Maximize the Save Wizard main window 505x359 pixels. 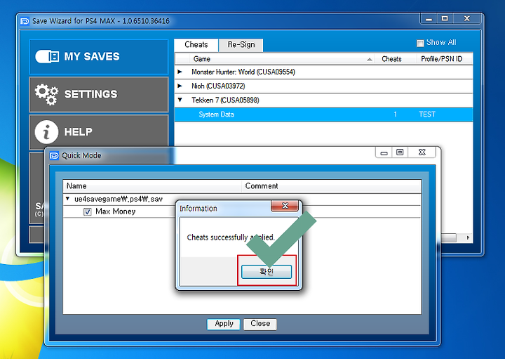[x=445, y=19]
